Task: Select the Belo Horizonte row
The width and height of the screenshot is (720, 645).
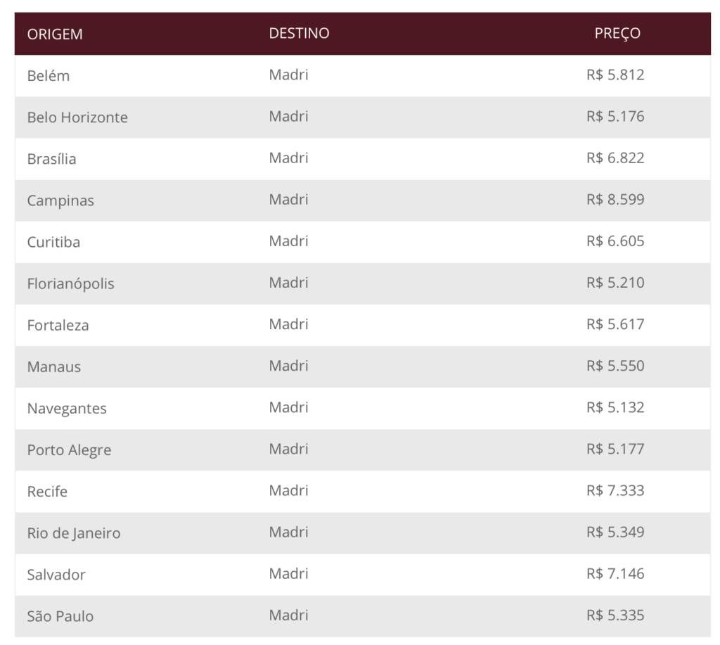Action: point(363,117)
